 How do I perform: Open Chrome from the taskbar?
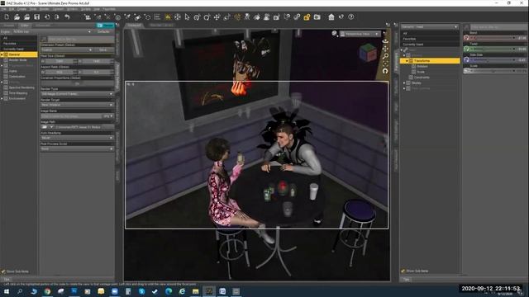47,291
